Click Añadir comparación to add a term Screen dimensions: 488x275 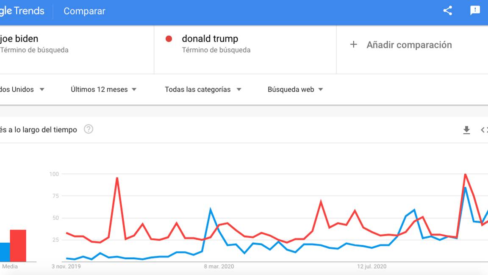(x=409, y=45)
